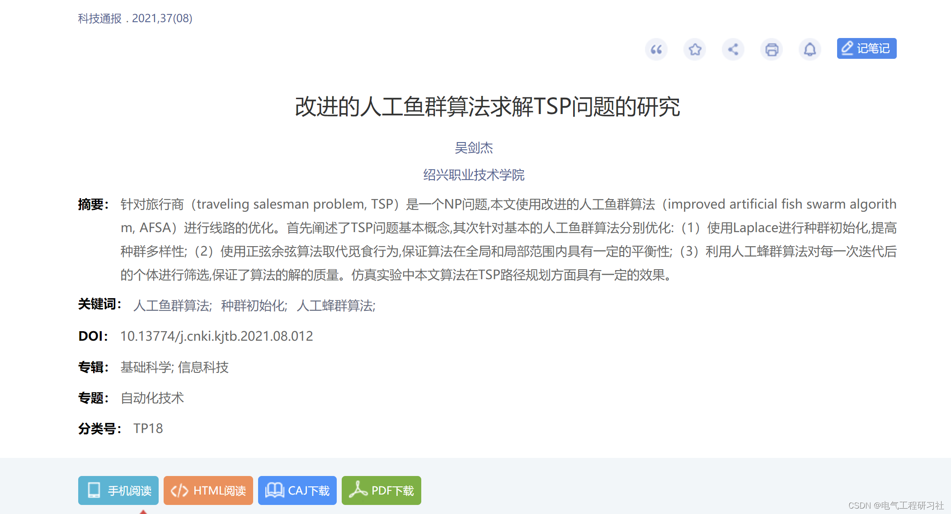The image size is (951, 514).
Task: Click the code icon on HTML阅读 button
Action: (179, 490)
